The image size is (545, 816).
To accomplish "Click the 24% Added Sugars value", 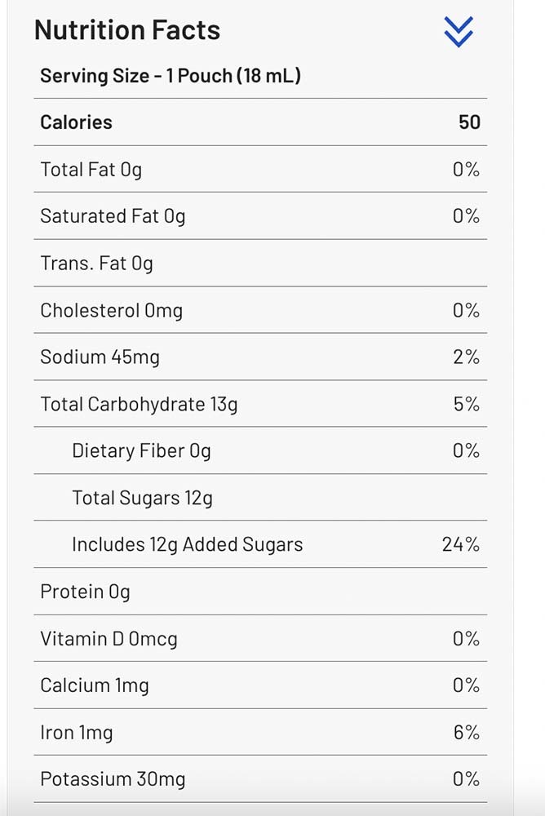I will (x=460, y=545).
